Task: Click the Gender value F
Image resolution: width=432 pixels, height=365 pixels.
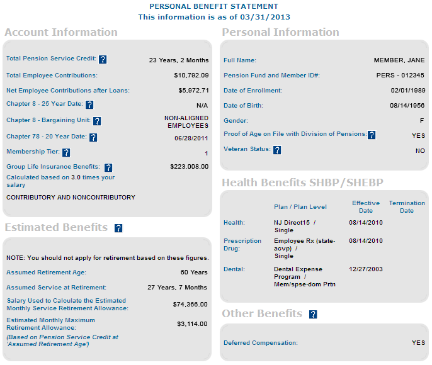Action: (x=422, y=121)
